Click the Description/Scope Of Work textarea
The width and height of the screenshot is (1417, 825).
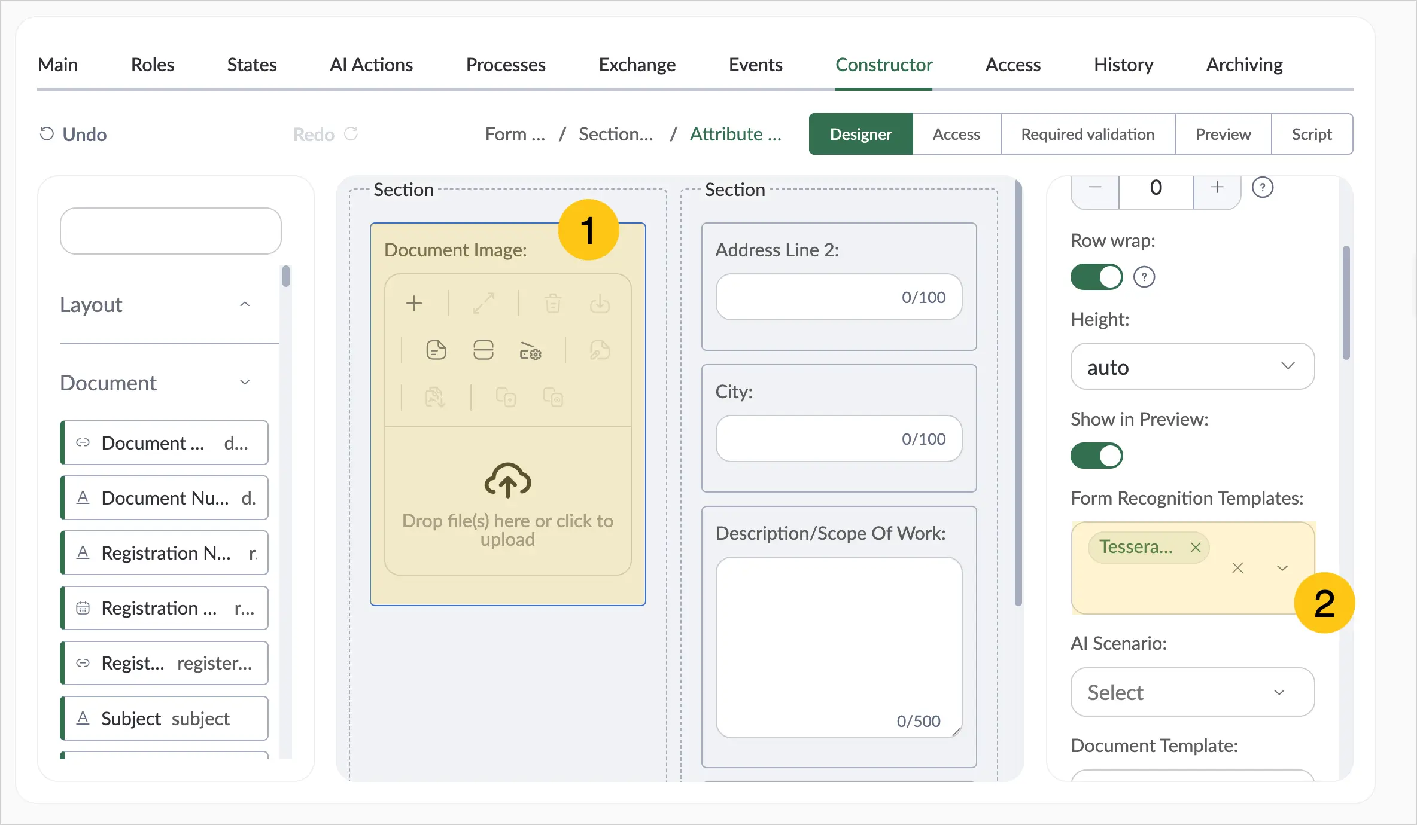click(x=839, y=647)
